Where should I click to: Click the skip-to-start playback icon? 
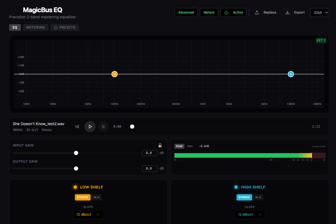77,127
